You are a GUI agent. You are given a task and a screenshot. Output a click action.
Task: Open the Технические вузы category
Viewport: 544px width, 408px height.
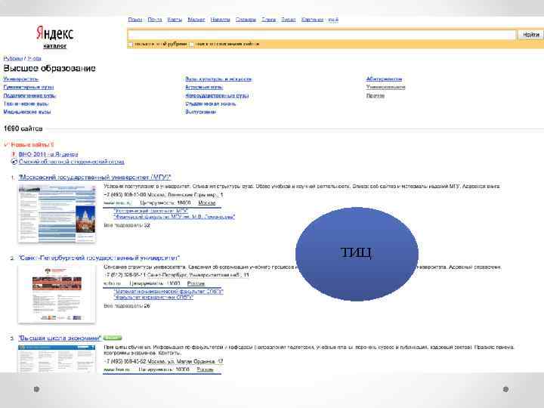[x=26, y=104]
